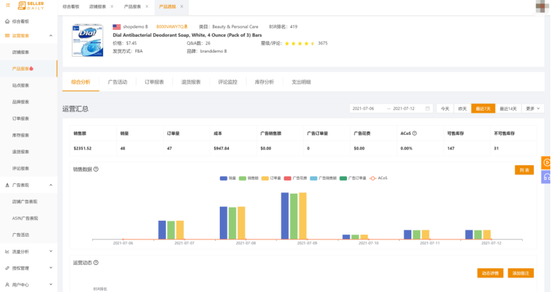
Task: Open the user avatar in the top right
Action: point(542,6)
